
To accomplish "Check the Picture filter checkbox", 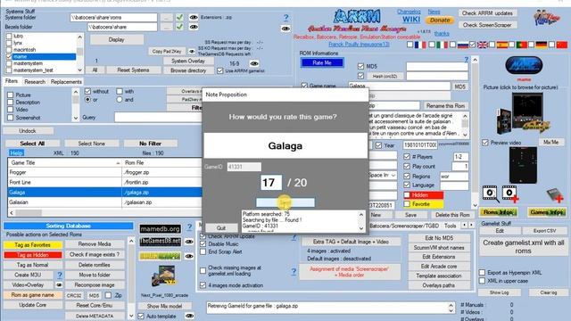I will (x=10, y=95).
